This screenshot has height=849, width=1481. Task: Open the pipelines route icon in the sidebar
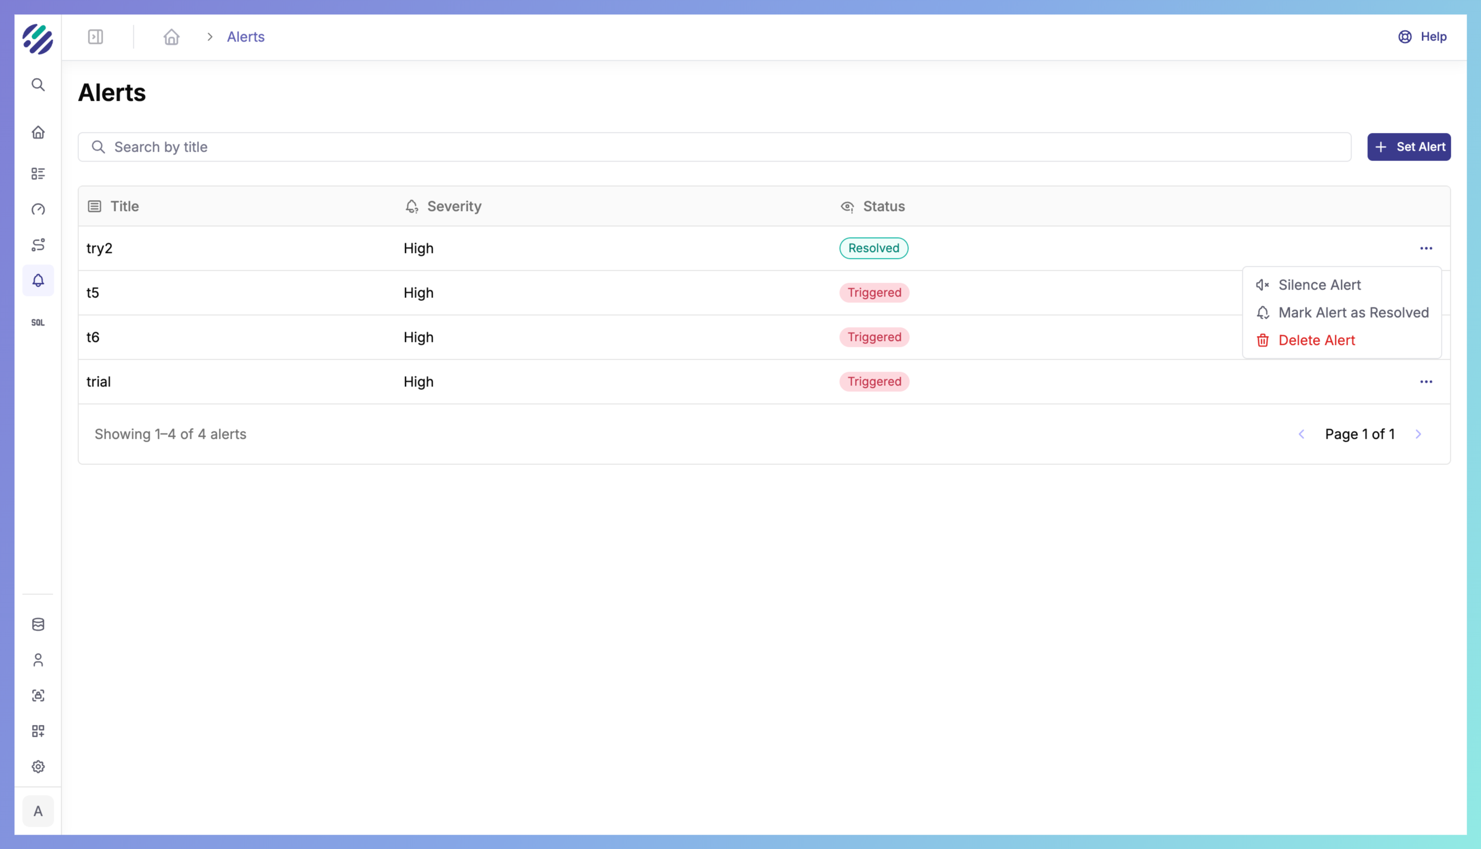pyautogui.click(x=38, y=245)
